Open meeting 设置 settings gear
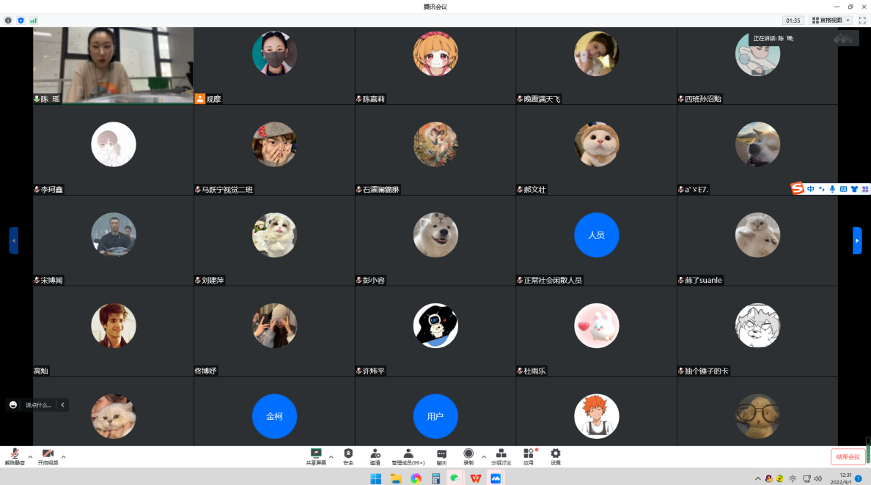 (555, 456)
